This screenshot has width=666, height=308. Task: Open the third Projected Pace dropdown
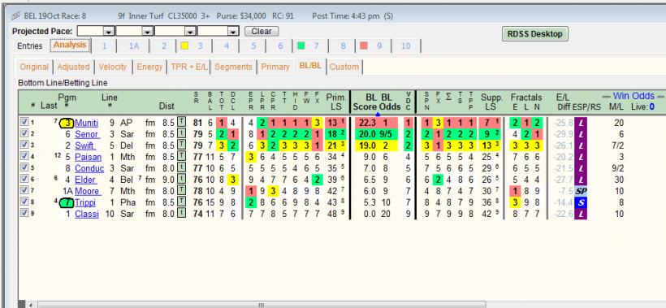click(x=191, y=32)
